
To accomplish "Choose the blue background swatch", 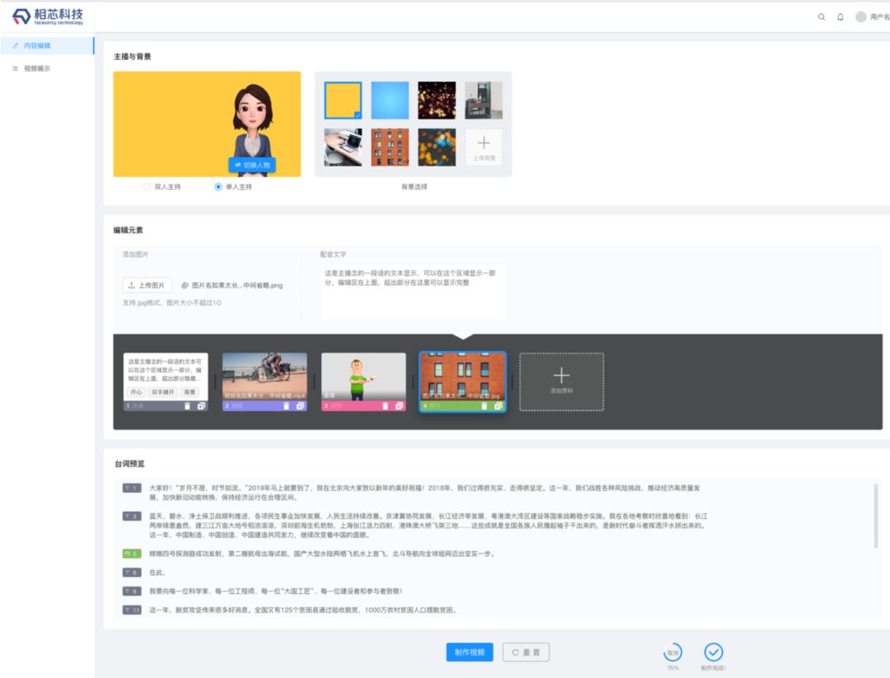I will 390,100.
